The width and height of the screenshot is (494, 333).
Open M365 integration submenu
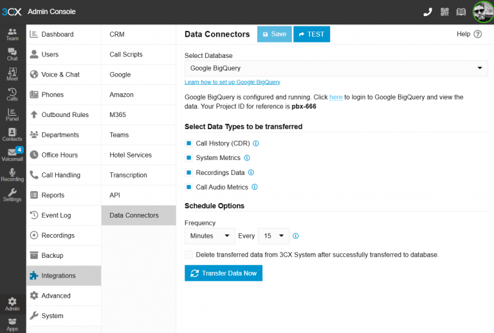pyautogui.click(x=139, y=115)
